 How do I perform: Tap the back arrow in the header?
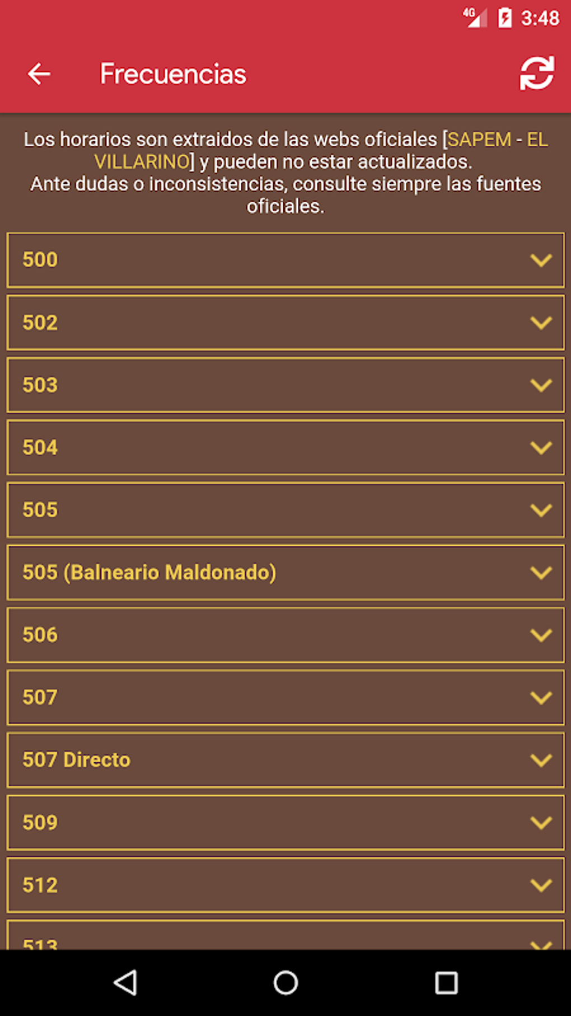click(39, 74)
